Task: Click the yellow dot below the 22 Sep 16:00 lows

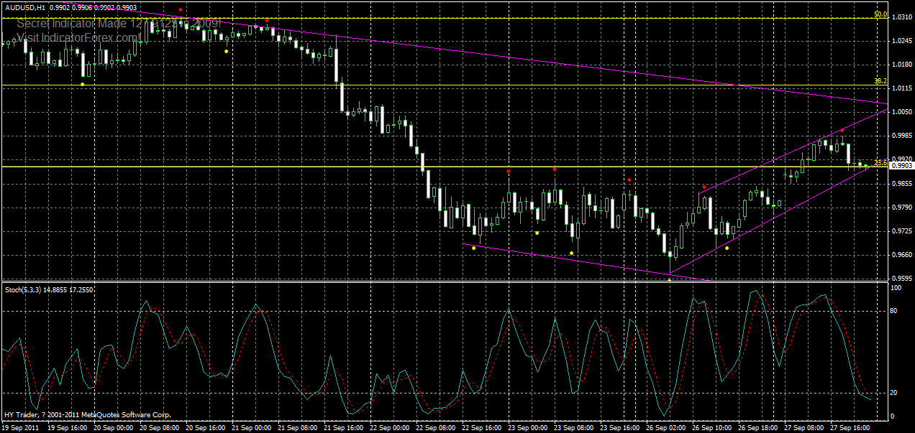Action: click(473, 249)
